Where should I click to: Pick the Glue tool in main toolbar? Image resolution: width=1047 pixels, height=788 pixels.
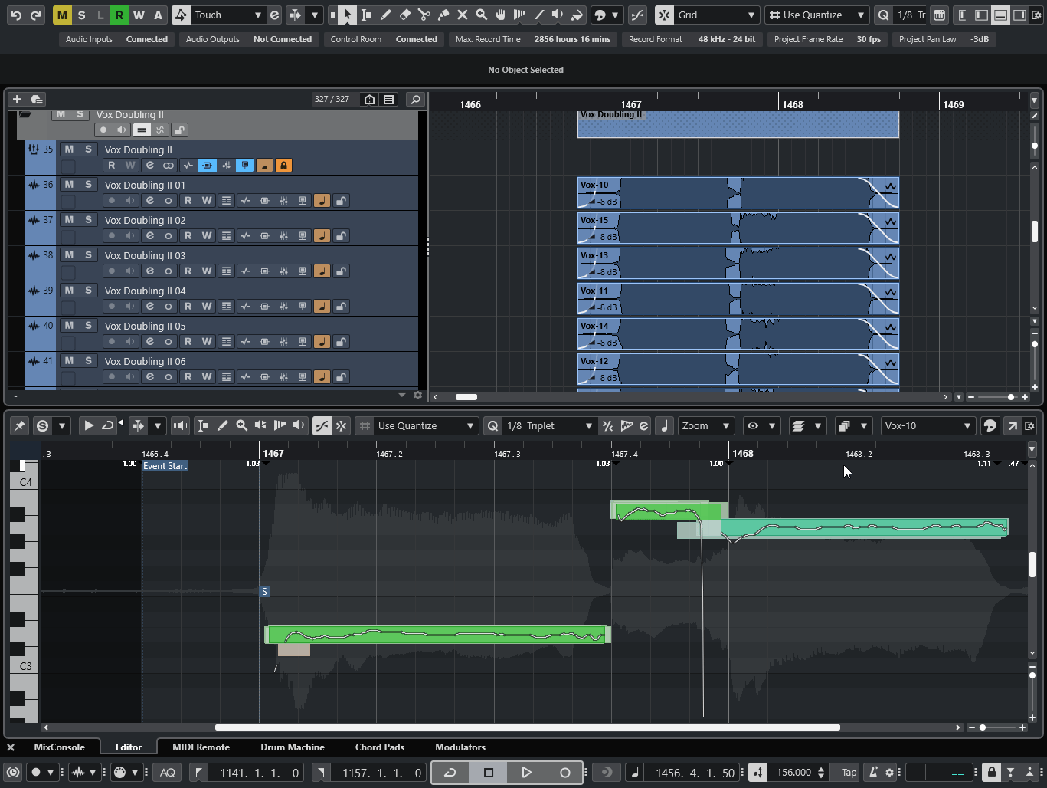[443, 15]
